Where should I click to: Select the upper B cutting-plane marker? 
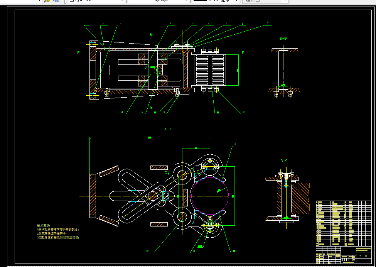click(x=151, y=35)
